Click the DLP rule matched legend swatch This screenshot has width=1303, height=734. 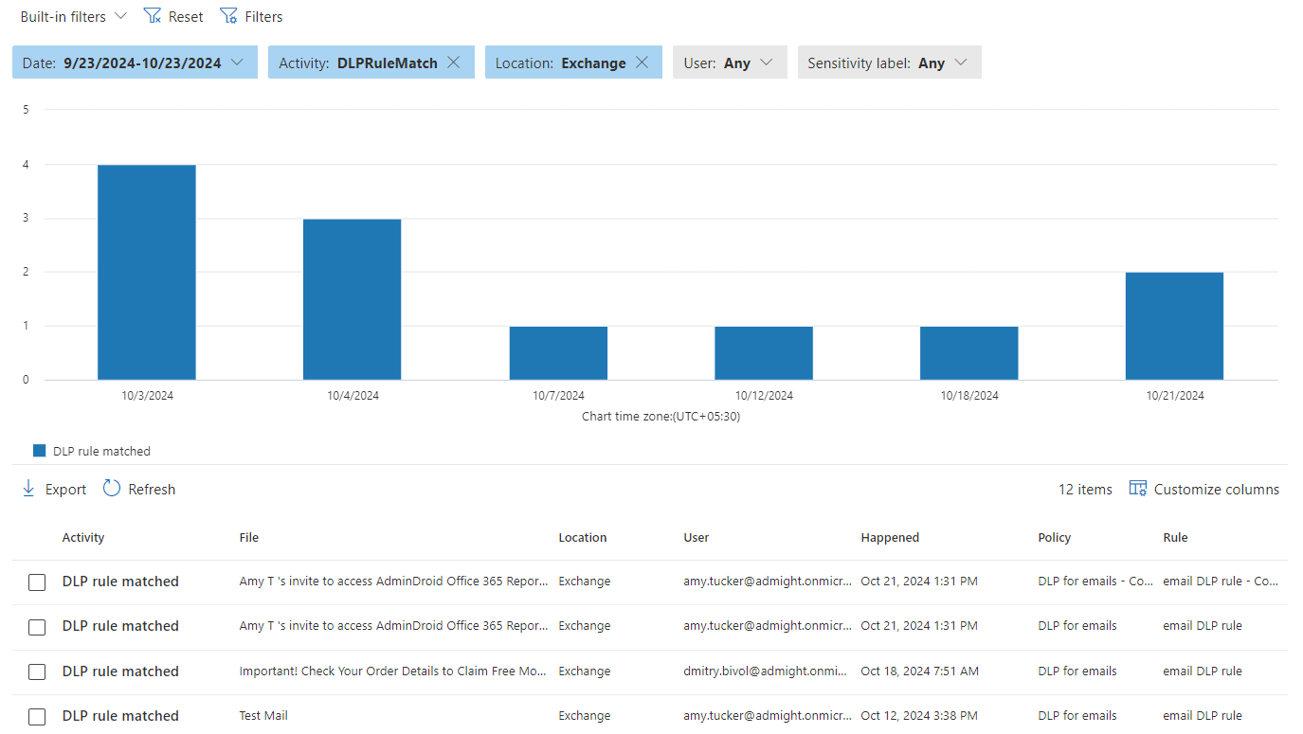pos(38,450)
